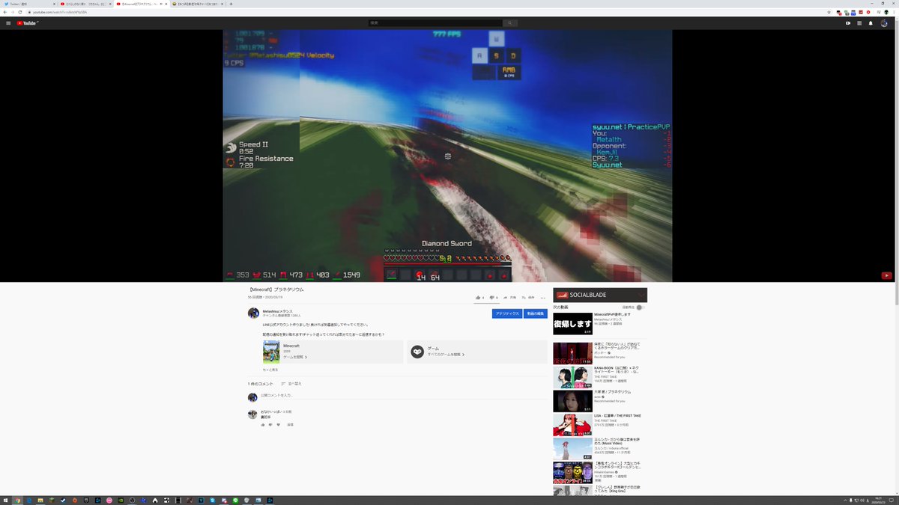899x505 pixels.
Task: Click the browser back arrow
Action: click(x=4, y=12)
